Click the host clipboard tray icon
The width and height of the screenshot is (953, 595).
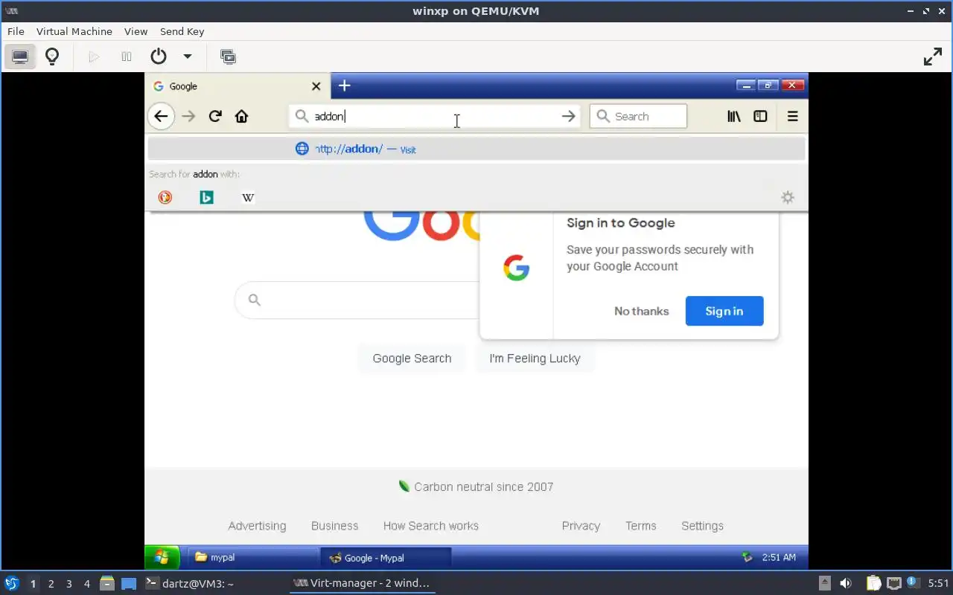click(873, 583)
